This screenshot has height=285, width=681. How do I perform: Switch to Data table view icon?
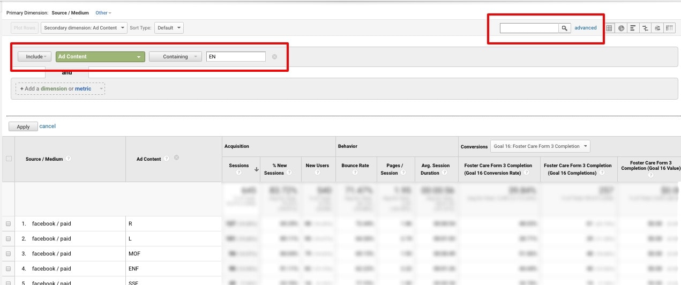(610, 28)
